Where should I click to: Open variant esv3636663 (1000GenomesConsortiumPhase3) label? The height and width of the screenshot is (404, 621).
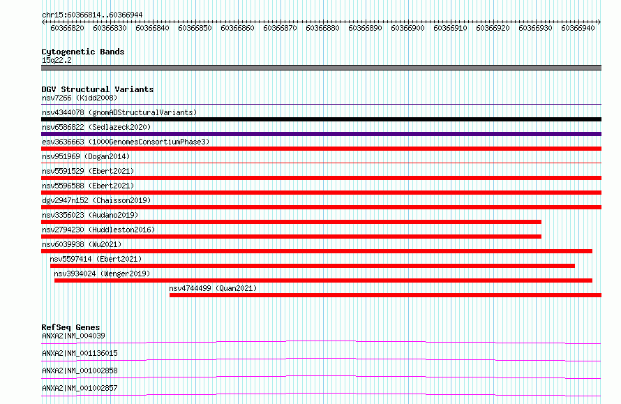[x=126, y=142]
